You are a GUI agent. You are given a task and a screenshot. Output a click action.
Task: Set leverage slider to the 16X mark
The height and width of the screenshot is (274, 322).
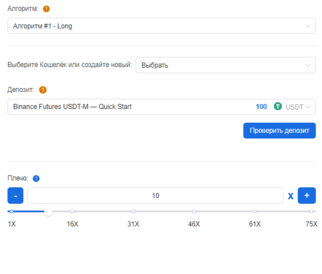point(72,212)
